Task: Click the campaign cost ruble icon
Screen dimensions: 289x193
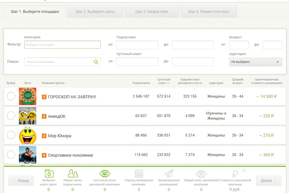Action: coord(235,174)
